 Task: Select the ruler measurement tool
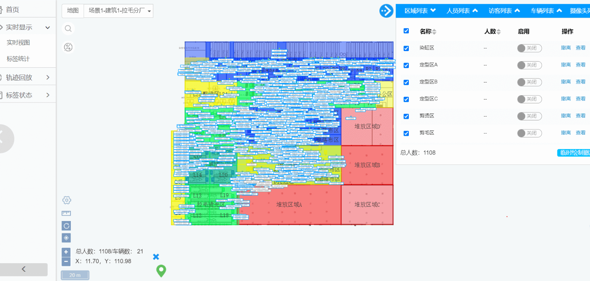coord(66,213)
